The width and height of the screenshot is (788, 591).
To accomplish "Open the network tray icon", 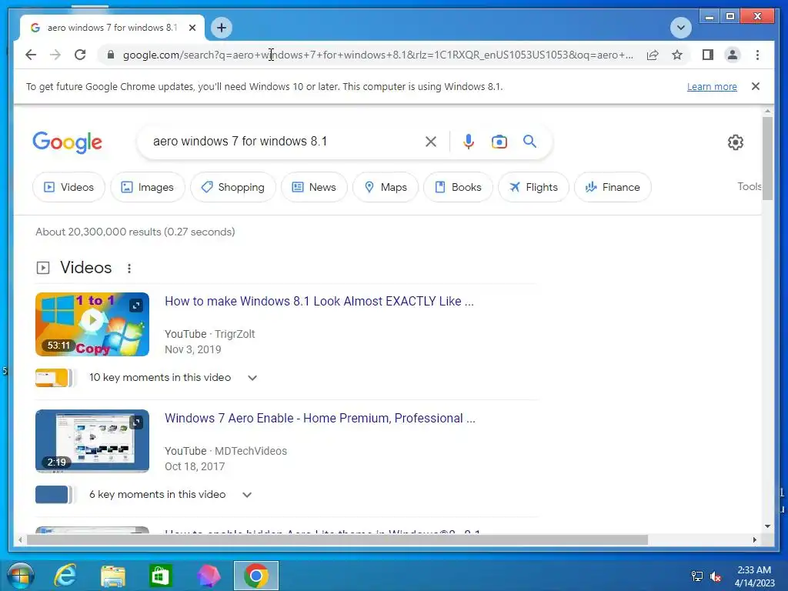I will pos(697,576).
